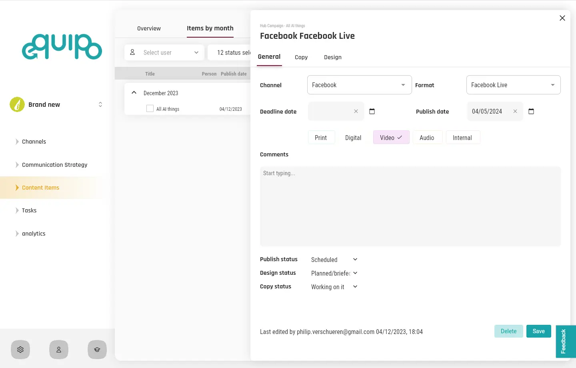Switch to the Design tab
This screenshot has width=576, height=368.
coord(333,57)
